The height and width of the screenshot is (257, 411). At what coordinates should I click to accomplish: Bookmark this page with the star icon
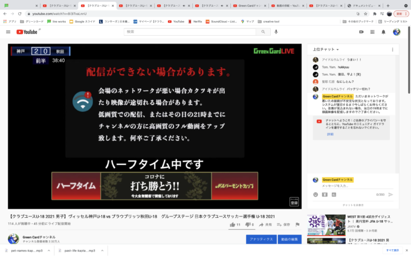point(366,14)
